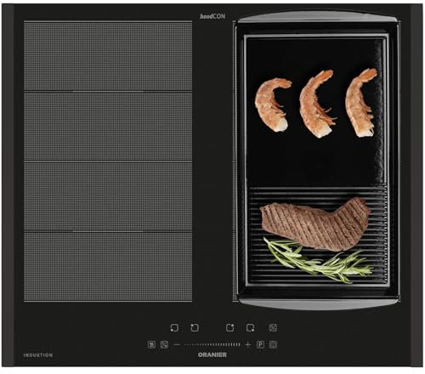
Task: Tap the hoodCON label at the top
Action: tap(212, 16)
